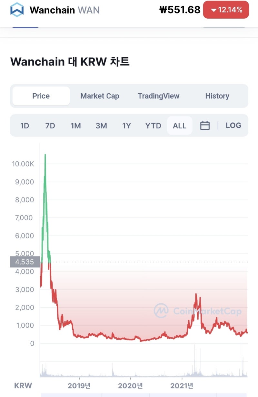
Task: Select the 7D time range
Action: pyautogui.click(x=50, y=125)
